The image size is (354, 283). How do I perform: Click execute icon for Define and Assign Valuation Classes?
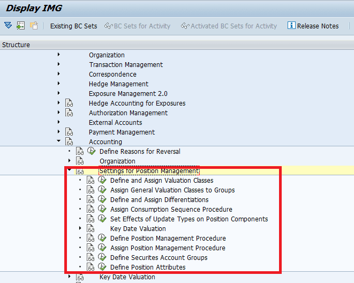(x=102, y=181)
